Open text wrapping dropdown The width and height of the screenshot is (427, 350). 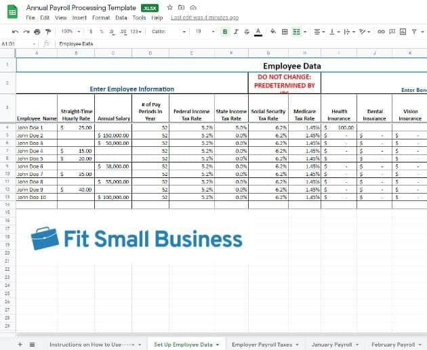(x=349, y=32)
